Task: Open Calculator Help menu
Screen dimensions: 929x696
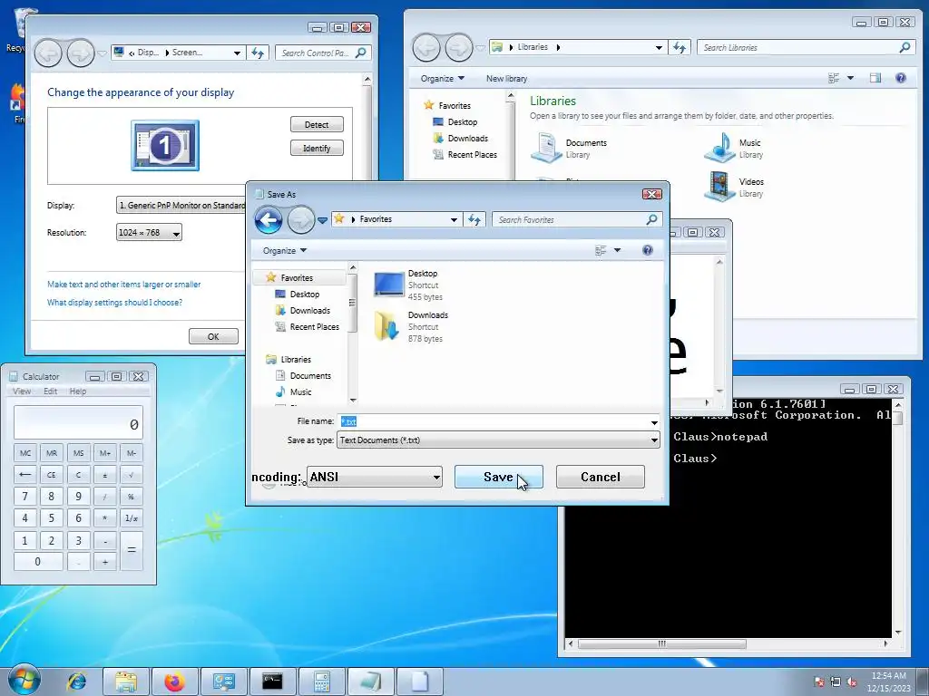Action: pos(78,391)
